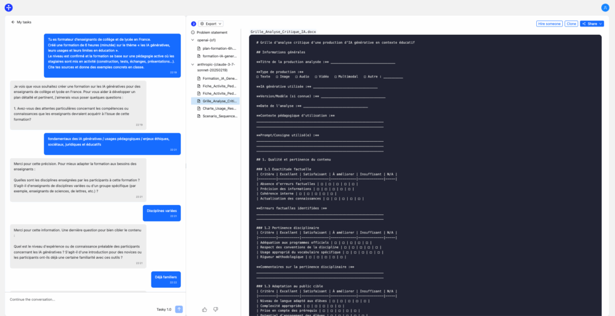Select the Formation_IA_Gene file
Screen dimensions: 615x316
pos(219,78)
